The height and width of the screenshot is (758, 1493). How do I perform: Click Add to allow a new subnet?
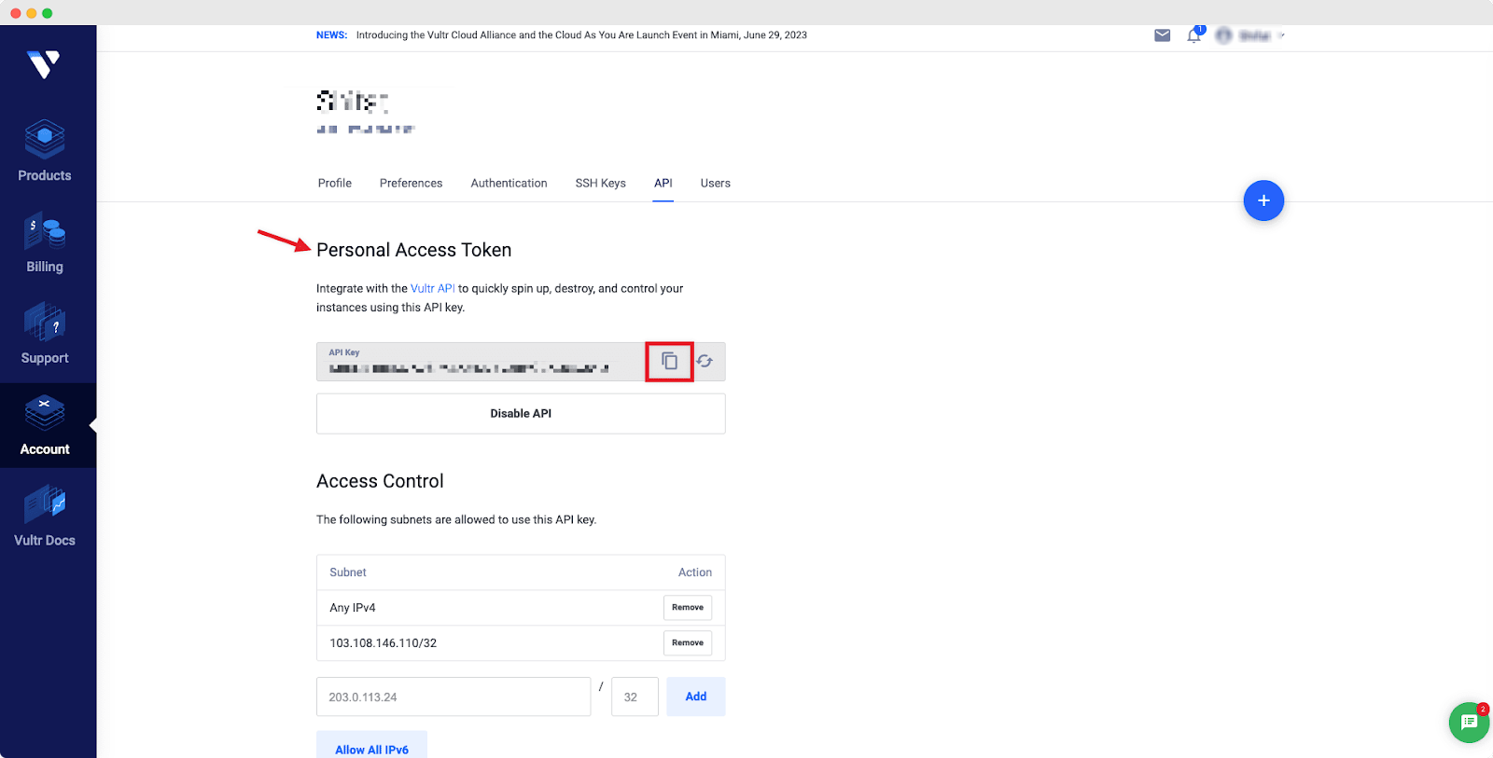tap(695, 696)
